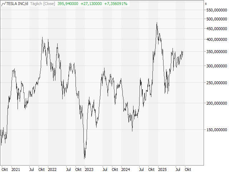Image resolution: width=229 pixels, height=172 pixels.
Task: Click the Täglich [Close] interval label
Action: [43, 4]
